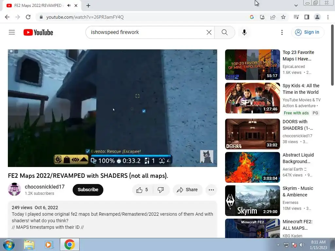Click the browser forward arrow
The height and width of the screenshot is (251, 335).
pyautogui.click(x=18, y=17)
